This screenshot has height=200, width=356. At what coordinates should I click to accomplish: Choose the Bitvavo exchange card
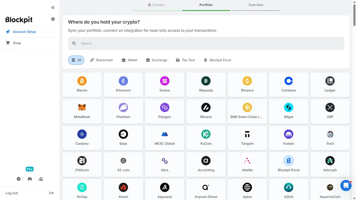coord(206,111)
